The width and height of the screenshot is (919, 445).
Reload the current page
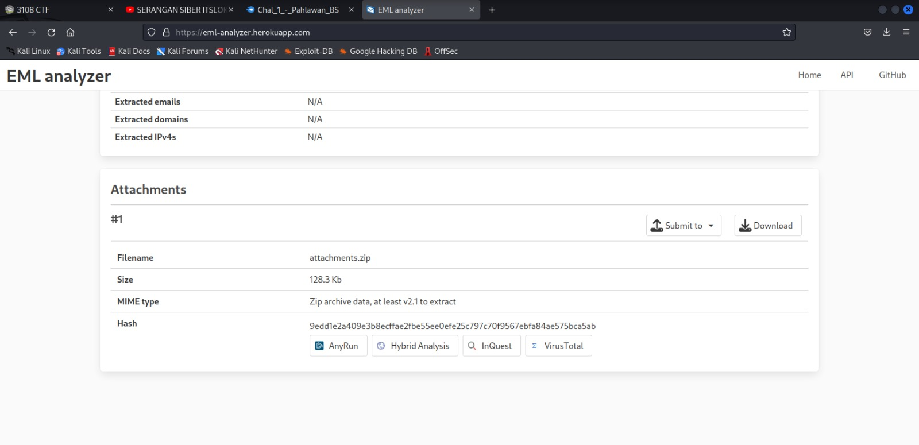click(x=52, y=32)
